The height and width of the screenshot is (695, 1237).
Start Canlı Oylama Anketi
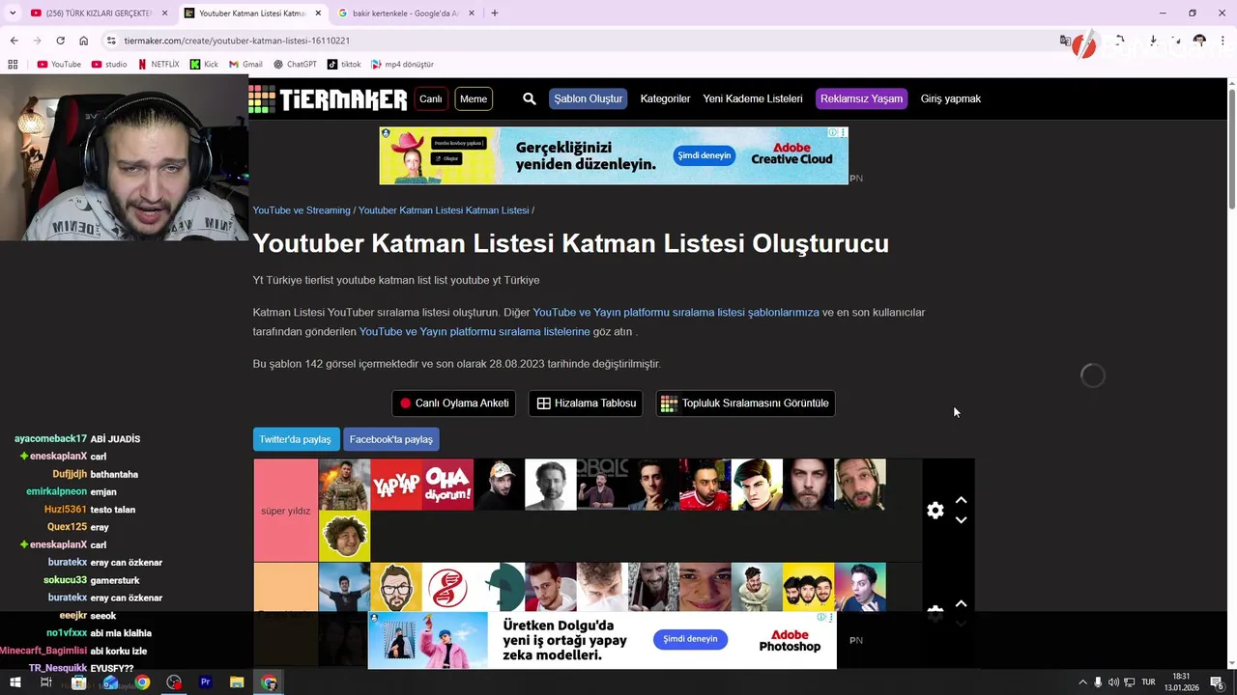tap(453, 403)
